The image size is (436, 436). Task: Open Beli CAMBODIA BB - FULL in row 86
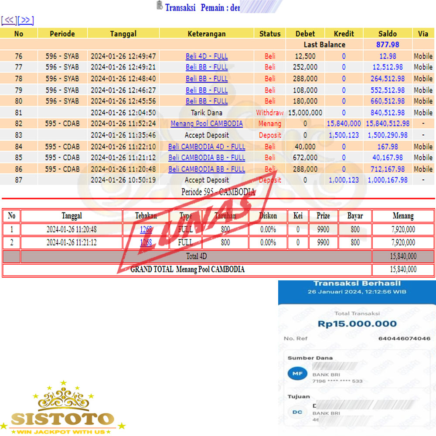pyautogui.click(x=207, y=169)
